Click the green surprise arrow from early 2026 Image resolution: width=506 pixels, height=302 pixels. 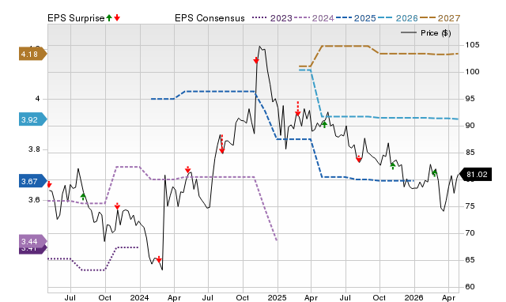435,173
